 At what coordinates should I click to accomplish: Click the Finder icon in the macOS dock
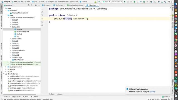176,4
